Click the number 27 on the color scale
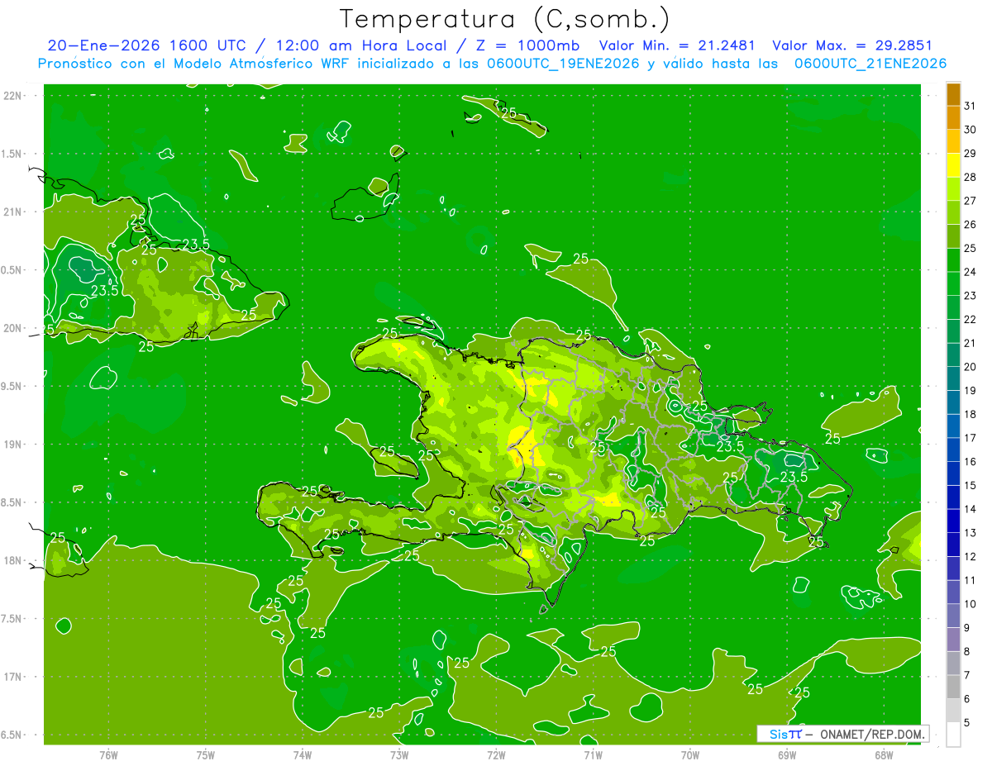 tap(971, 200)
